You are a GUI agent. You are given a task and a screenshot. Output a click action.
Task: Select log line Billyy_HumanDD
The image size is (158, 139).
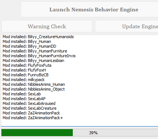tap(29, 46)
